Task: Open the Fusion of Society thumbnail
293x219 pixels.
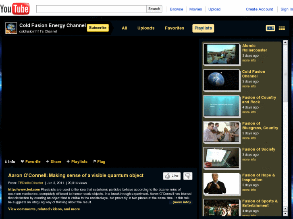Action: click(221, 158)
